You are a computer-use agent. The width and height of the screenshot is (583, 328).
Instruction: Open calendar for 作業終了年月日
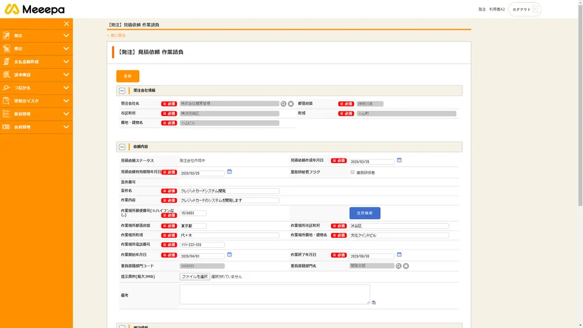399,255
